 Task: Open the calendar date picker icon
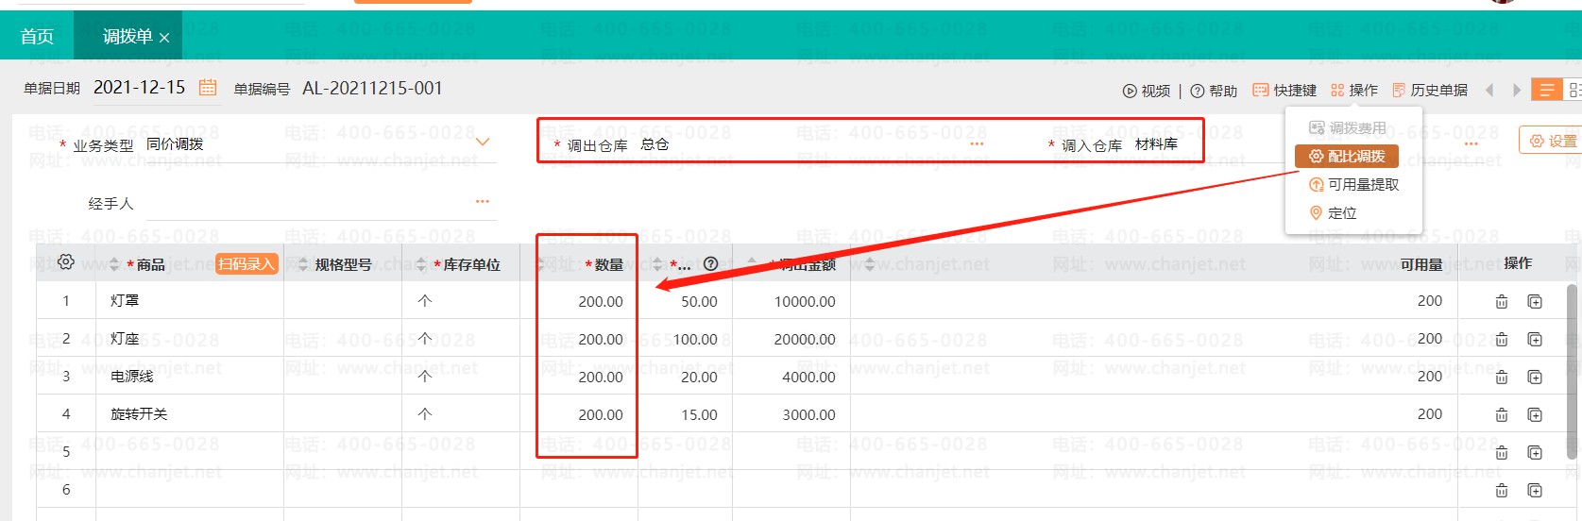(208, 88)
